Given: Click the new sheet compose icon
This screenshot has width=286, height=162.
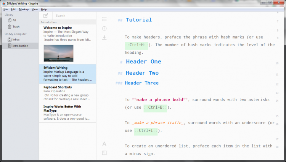Looking at the screenshot, I should click(x=46, y=16).
